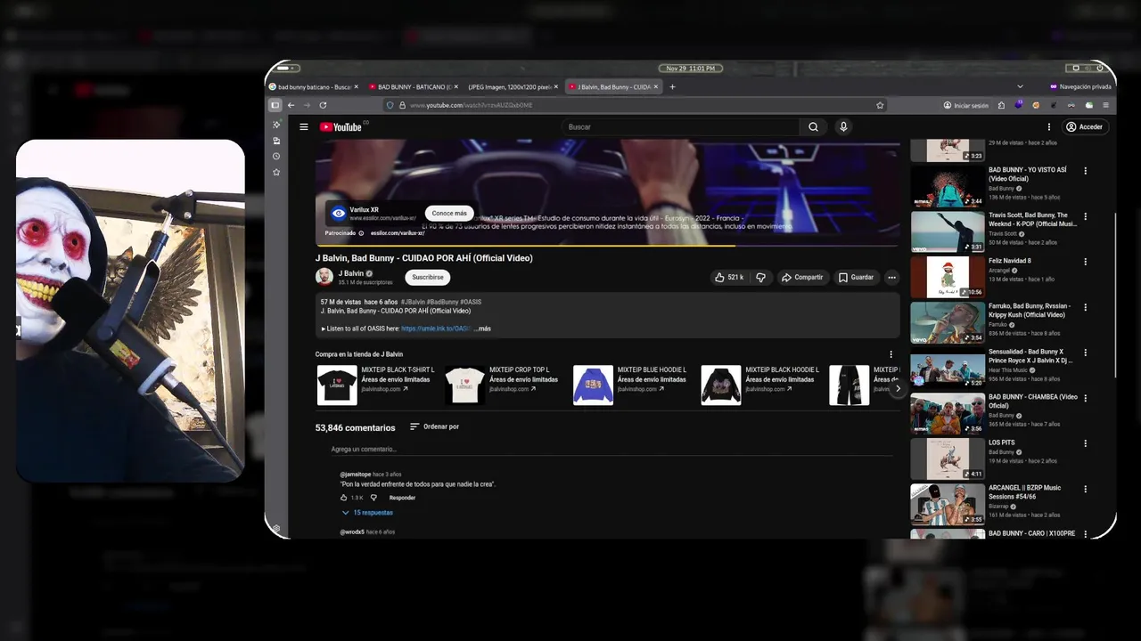Open options menu for YO VISTO ASÍ video
Viewport: 1141px width, 641px height.
(1086, 171)
